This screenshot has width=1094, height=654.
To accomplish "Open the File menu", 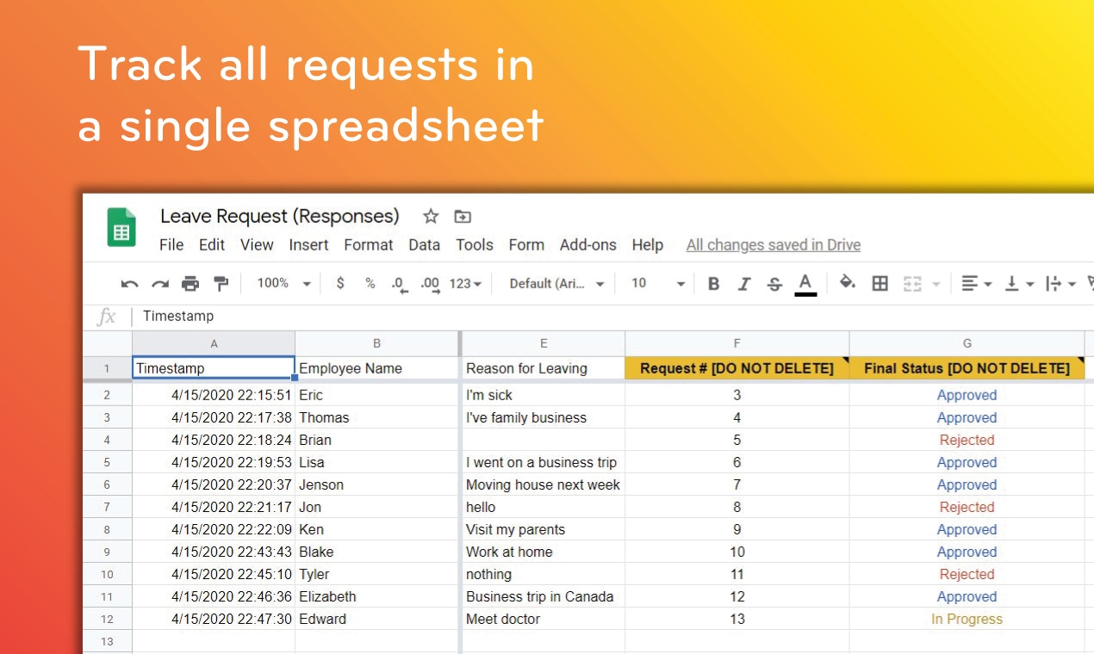I will pyautogui.click(x=171, y=245).
